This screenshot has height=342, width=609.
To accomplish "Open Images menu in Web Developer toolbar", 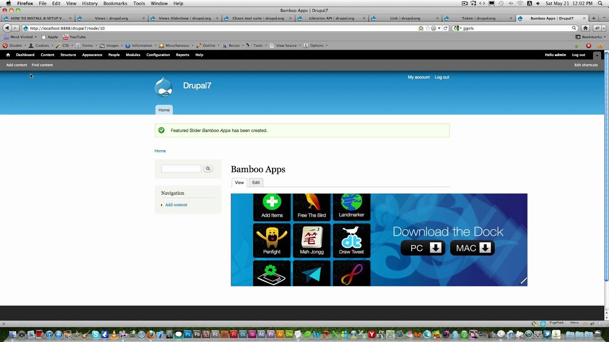I will (x=111, y=46).
